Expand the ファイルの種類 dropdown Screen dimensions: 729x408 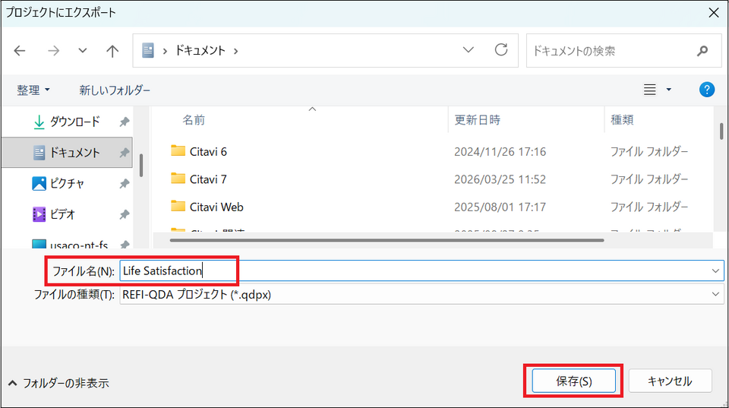point(715,295)
